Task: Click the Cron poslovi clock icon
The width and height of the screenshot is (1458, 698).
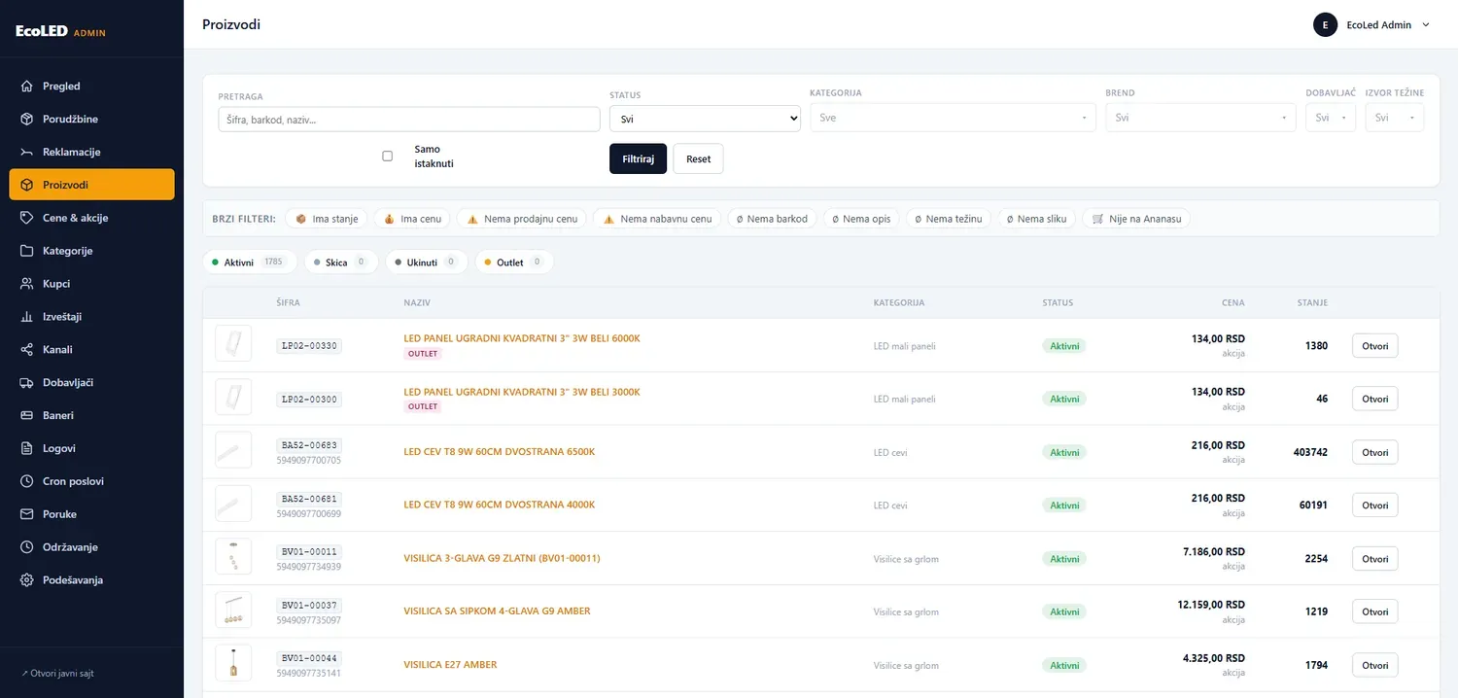Action: [x=27, y=481]
